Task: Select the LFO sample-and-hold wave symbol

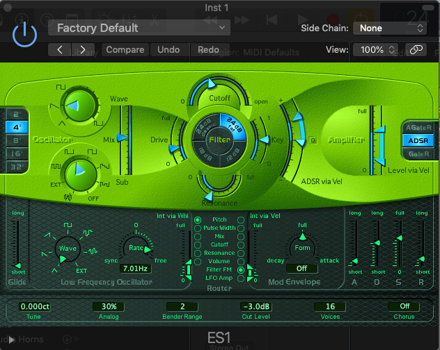Action: click(x=88, y=233)
